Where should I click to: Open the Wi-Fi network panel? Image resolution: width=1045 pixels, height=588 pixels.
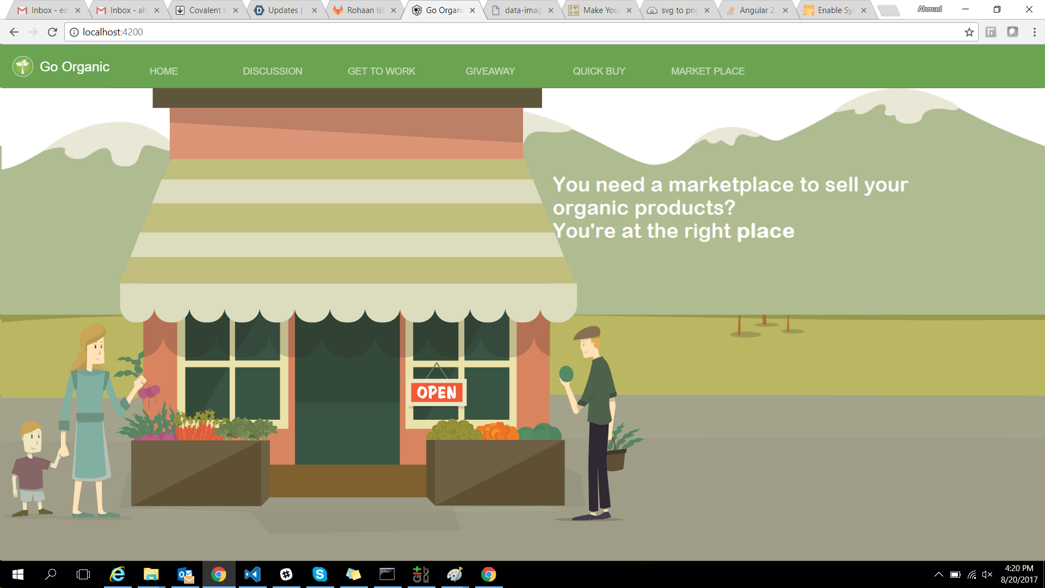[972, 574]
